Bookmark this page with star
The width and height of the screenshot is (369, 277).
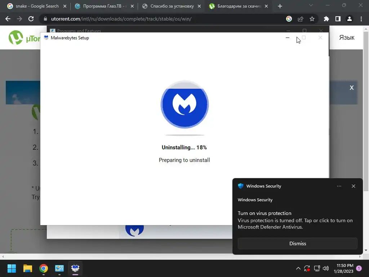(312, 19)
